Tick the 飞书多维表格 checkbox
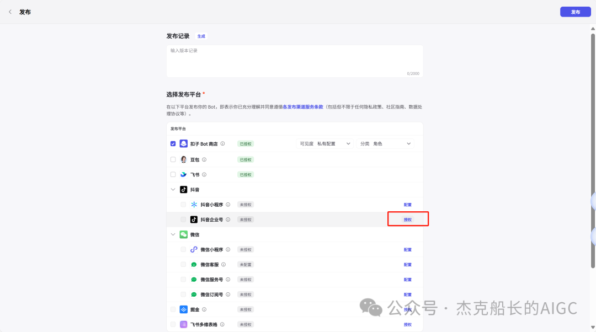 [x=173, y=324]
